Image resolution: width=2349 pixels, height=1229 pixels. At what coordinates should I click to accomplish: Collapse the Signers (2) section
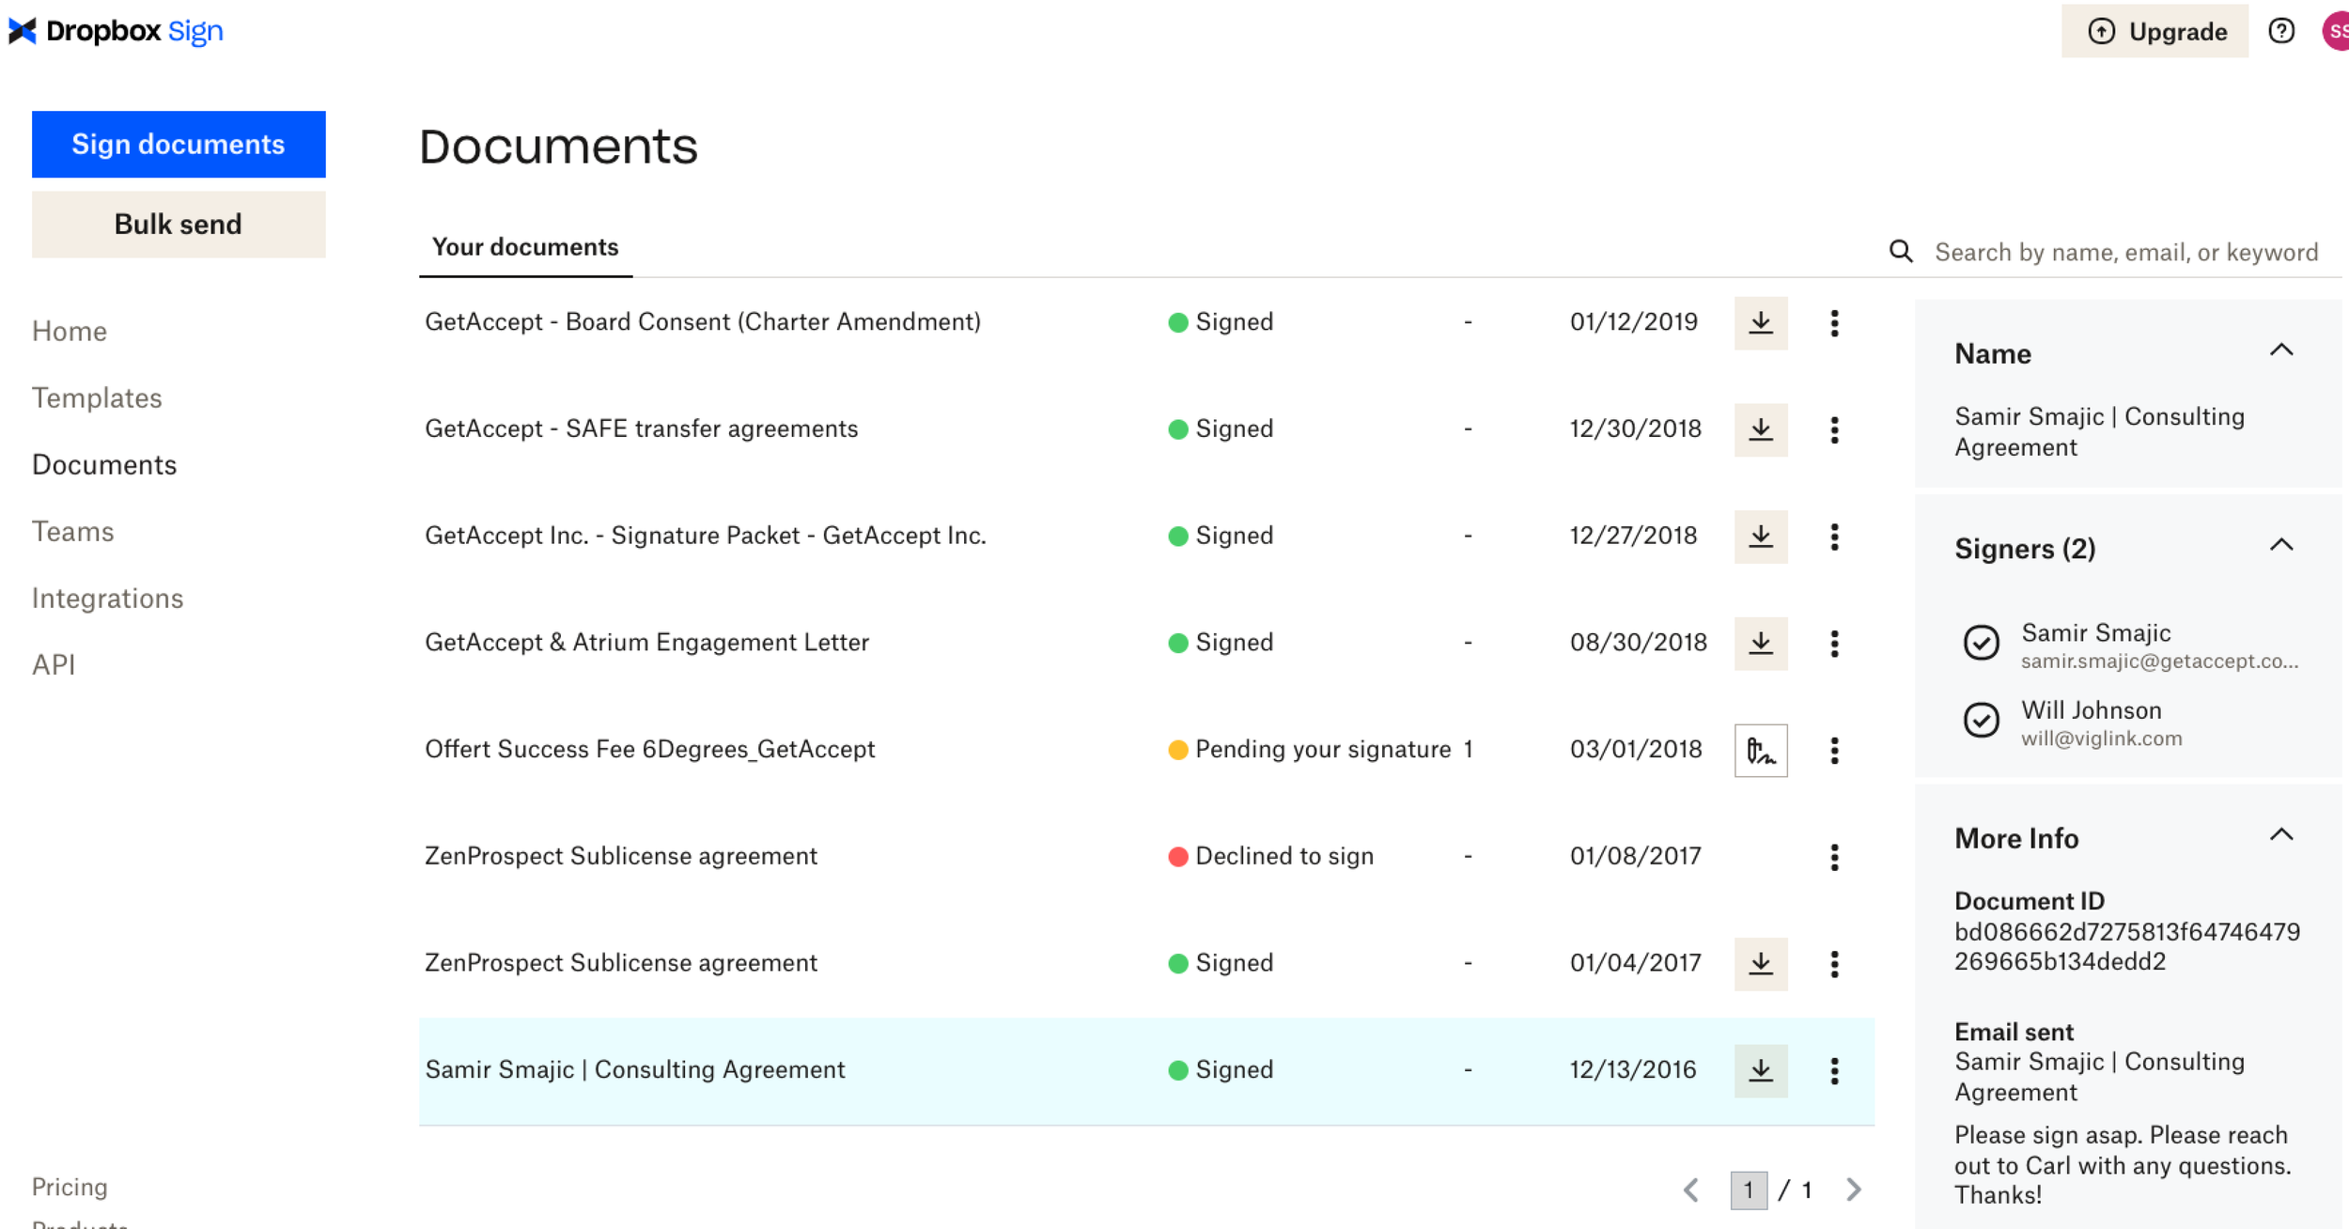tap(2281, 545)
